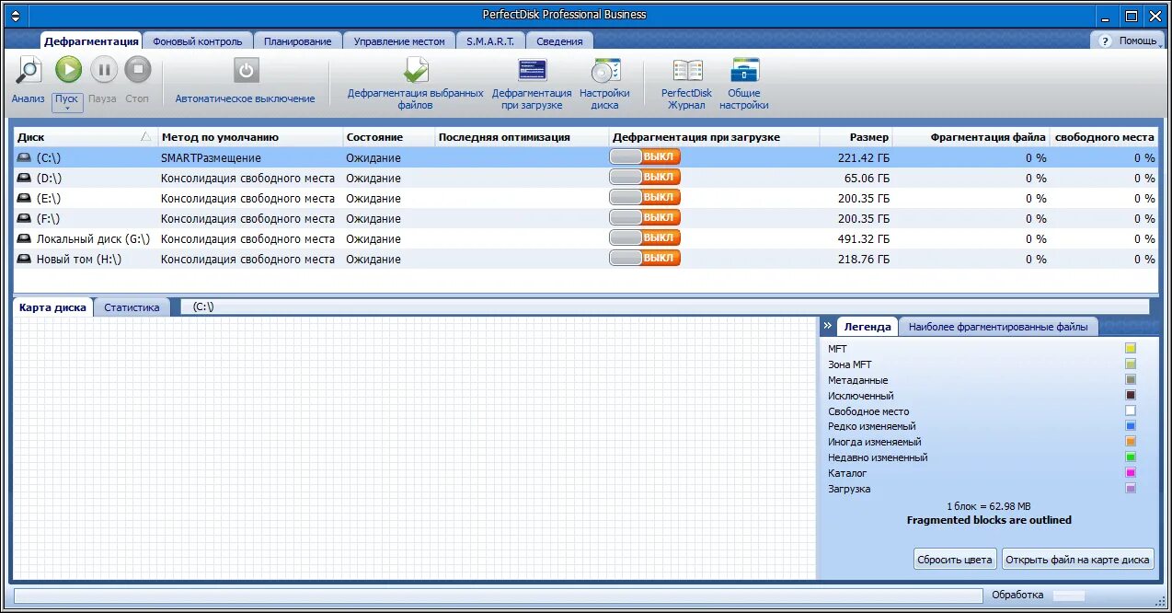Select the (C:\) drive icon in the list
The image size is (1172, 613).
[x=25, y=158]
